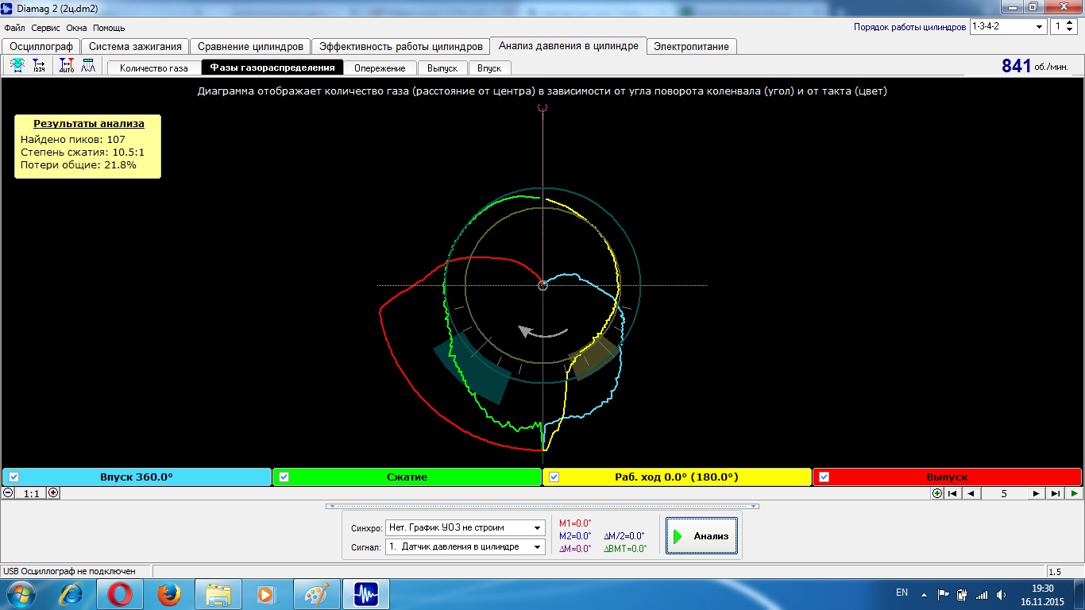Screen dimensions: 1085x610
Task: Toggle the Раб. ход stroke checkbox
Action: (554, 477)
